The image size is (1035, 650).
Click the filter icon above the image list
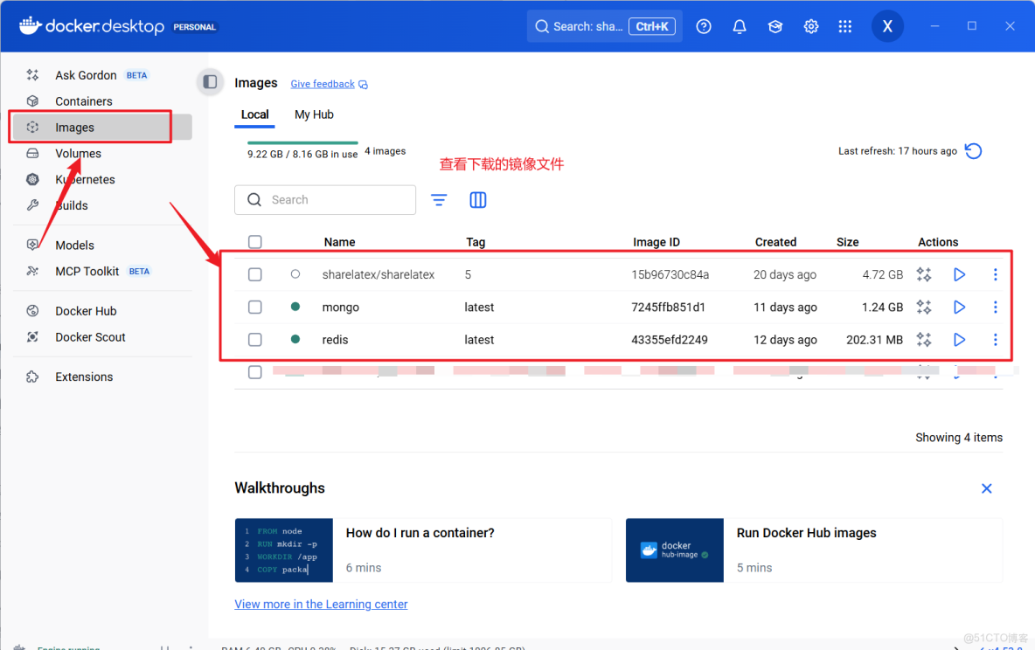(x=438, y=200)
